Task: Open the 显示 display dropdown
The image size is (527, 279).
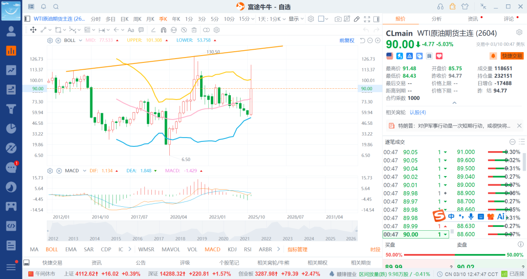Action: click(x=295, y=19)
